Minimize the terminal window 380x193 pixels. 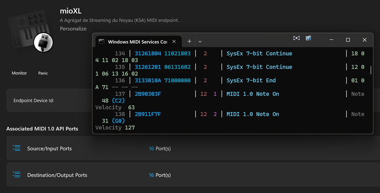point(332,40)
